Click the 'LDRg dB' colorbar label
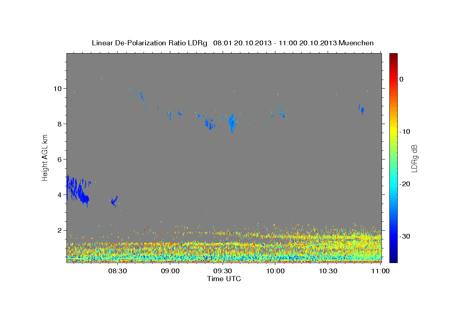The image size is (472, 315). pos(414,158)
